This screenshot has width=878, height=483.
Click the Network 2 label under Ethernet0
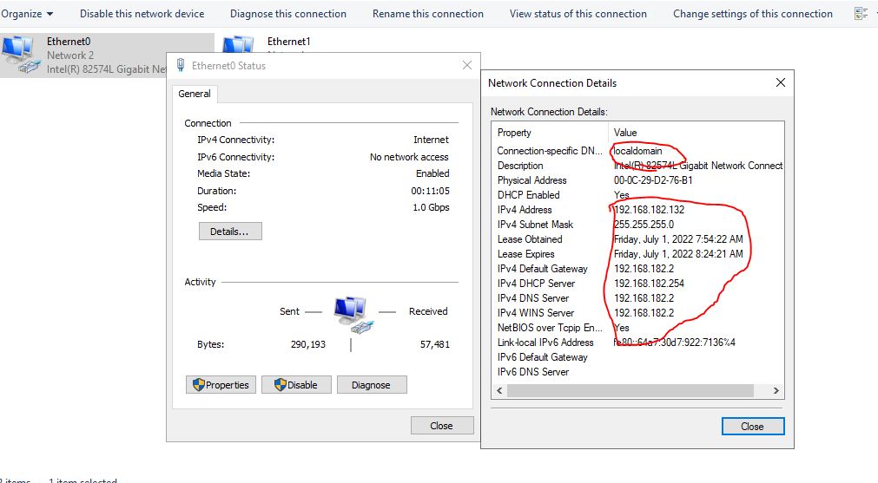(x=70, y=55)
